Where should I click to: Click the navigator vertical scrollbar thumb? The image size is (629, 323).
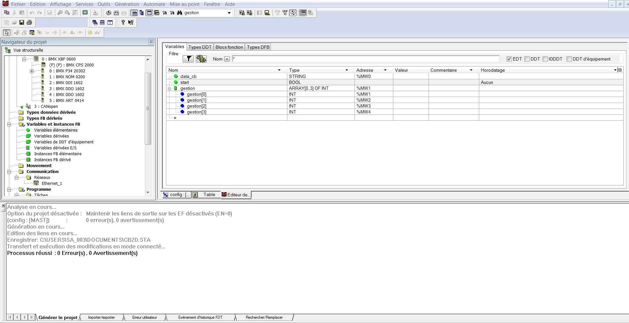pos(148,109)
